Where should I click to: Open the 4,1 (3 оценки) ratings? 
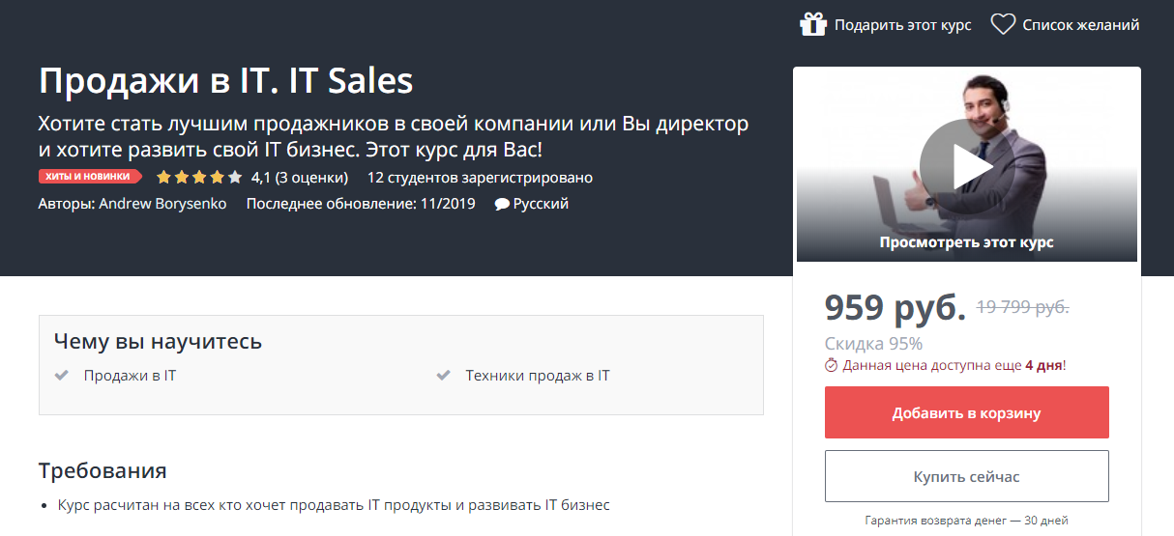[299, 178]
